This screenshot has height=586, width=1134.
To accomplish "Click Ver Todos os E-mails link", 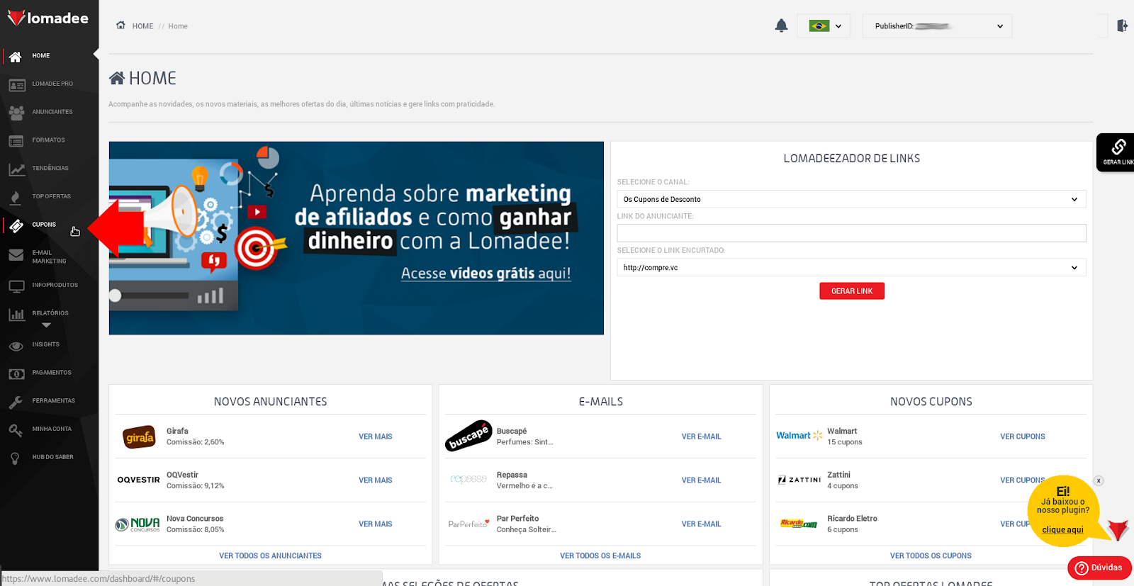I will 600,556.
